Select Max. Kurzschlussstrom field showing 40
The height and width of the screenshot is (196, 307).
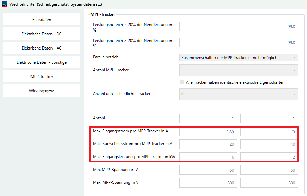(269, 144)
